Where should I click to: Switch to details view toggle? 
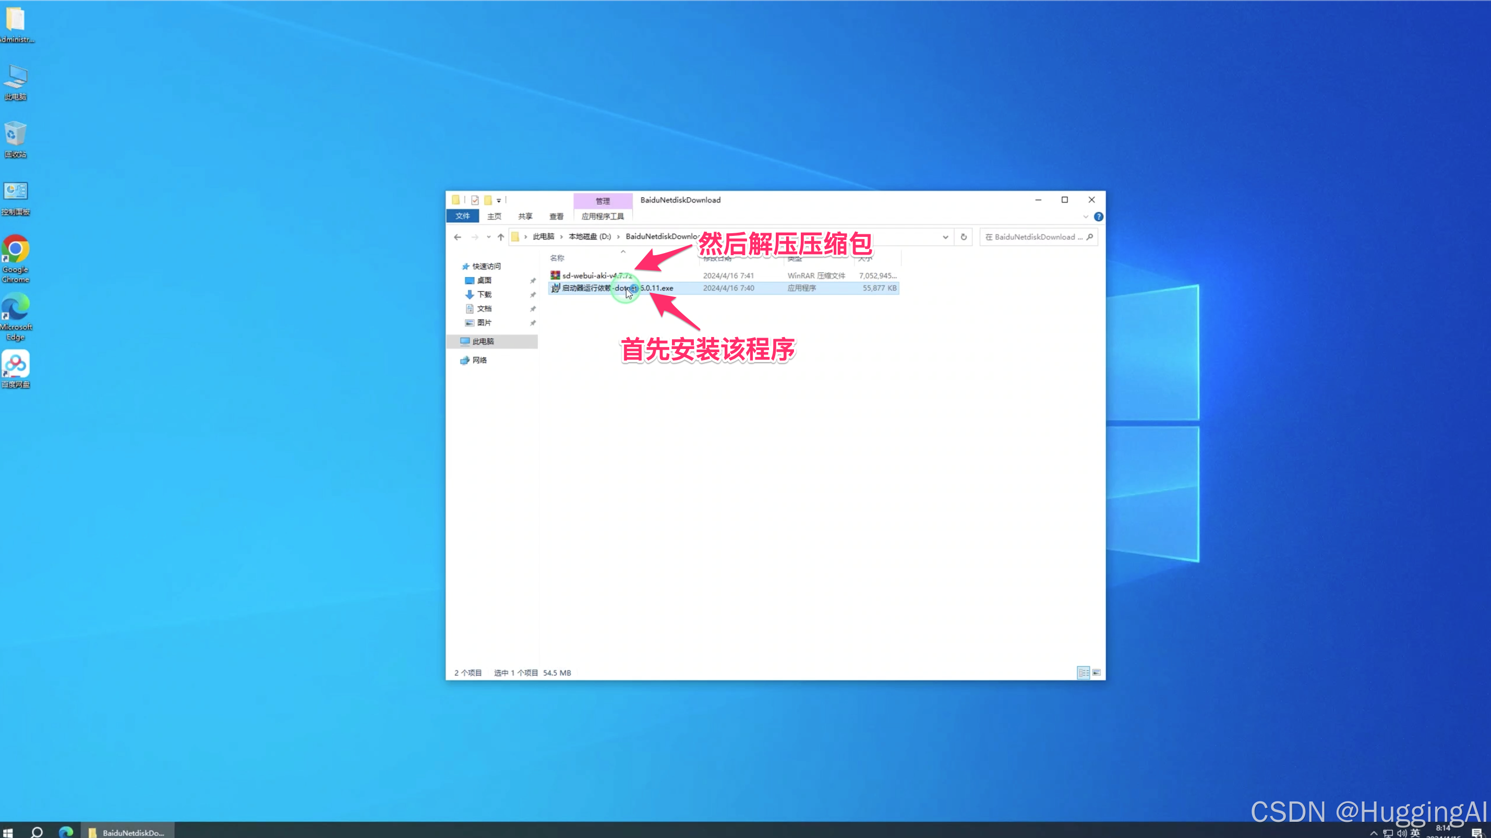coord(1083,673)
